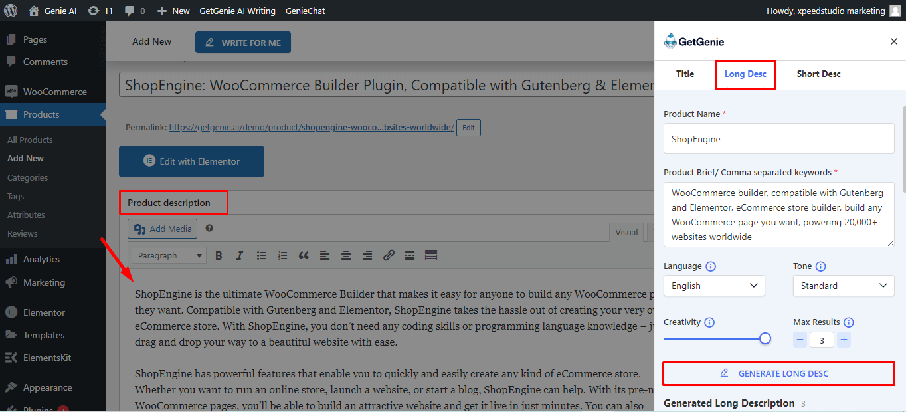Open GetGenie AI Writing in admin bar
This screenshot has width=906, height=412.
coord(237,11)
